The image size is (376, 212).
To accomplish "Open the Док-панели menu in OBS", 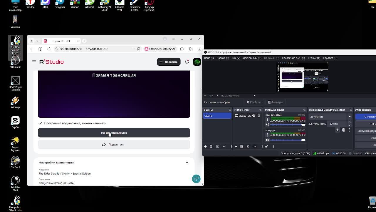I will tap(252, 58).
